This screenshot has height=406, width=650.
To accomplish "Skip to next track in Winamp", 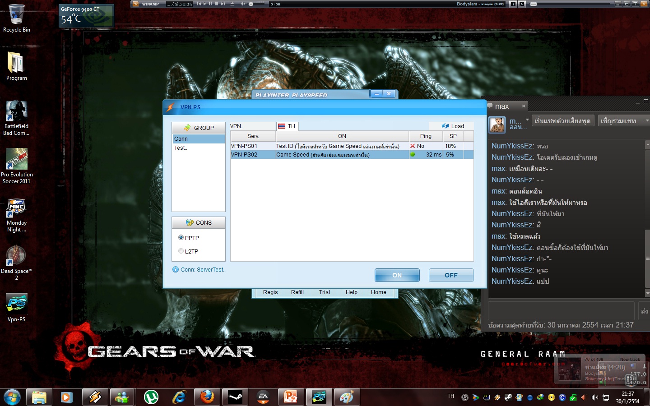I will 223,4.
